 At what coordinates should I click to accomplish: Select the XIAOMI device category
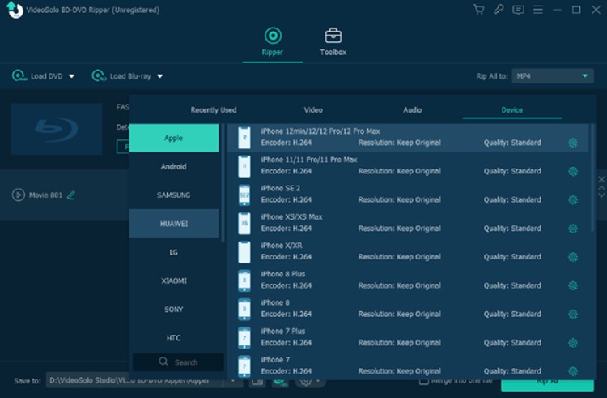point(174,280)
